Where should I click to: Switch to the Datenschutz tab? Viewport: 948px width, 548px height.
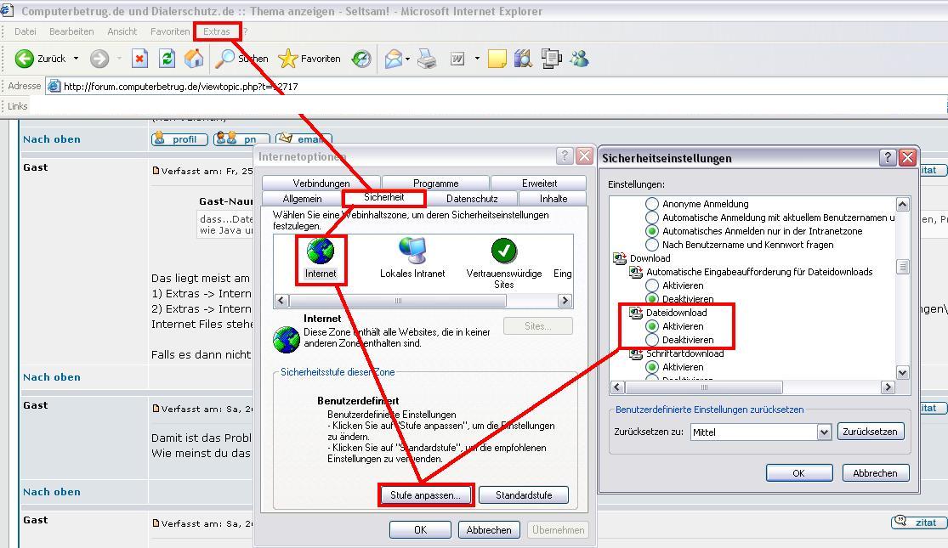(x=472, y=198)
